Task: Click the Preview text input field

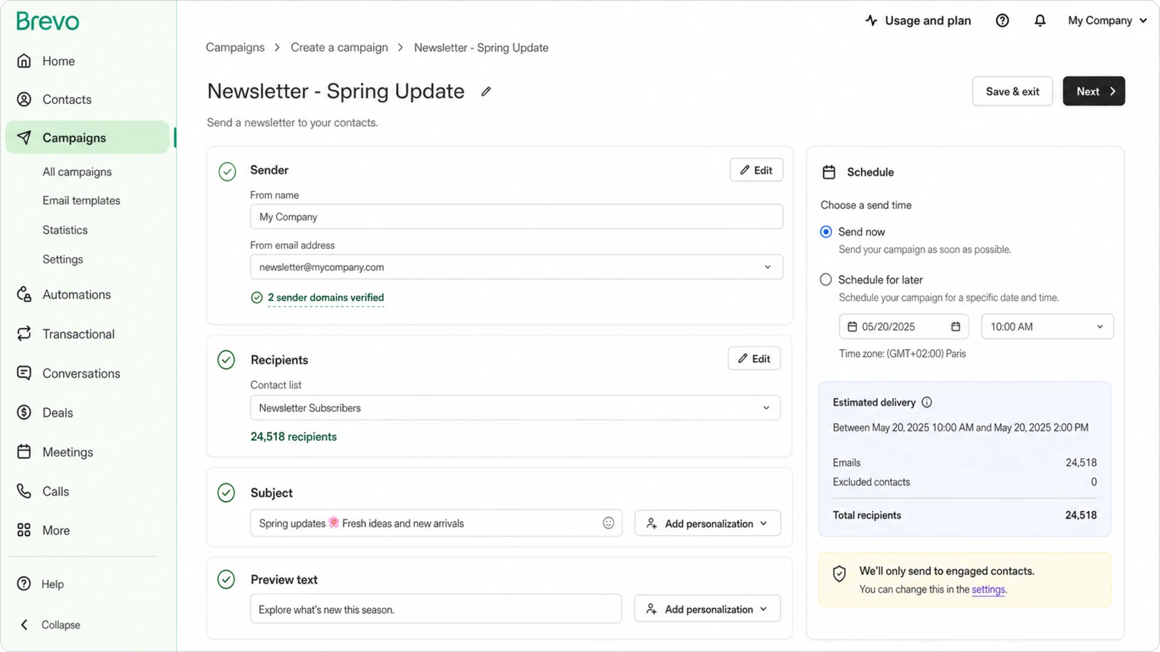Action: (436, 609)
